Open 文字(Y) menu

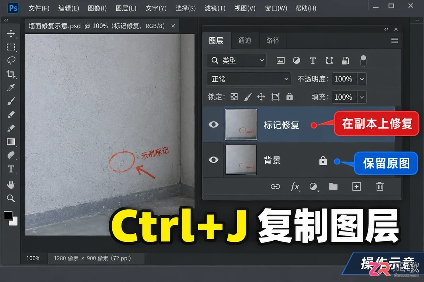point(156,8)
